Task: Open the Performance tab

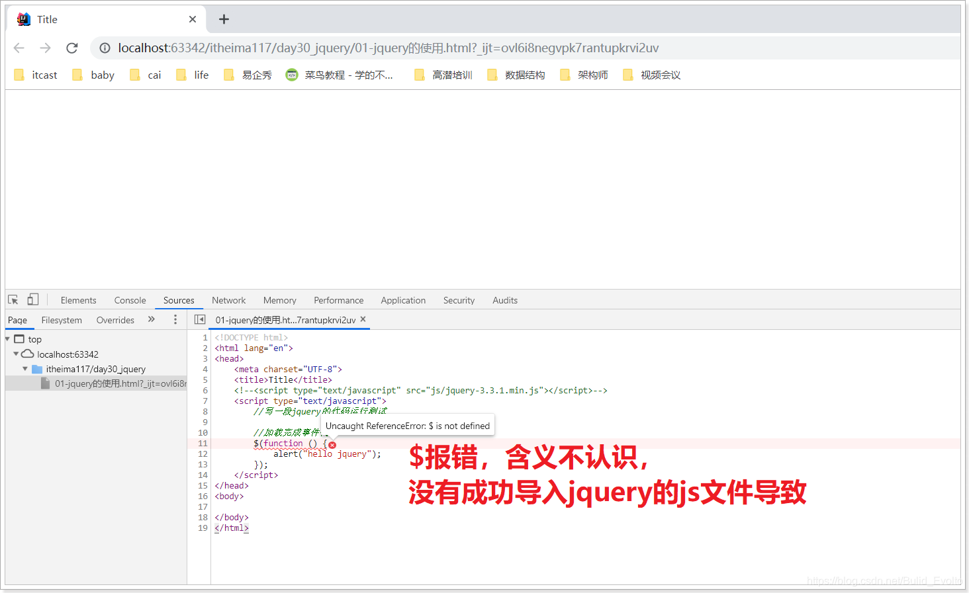Action: [338, 300]
